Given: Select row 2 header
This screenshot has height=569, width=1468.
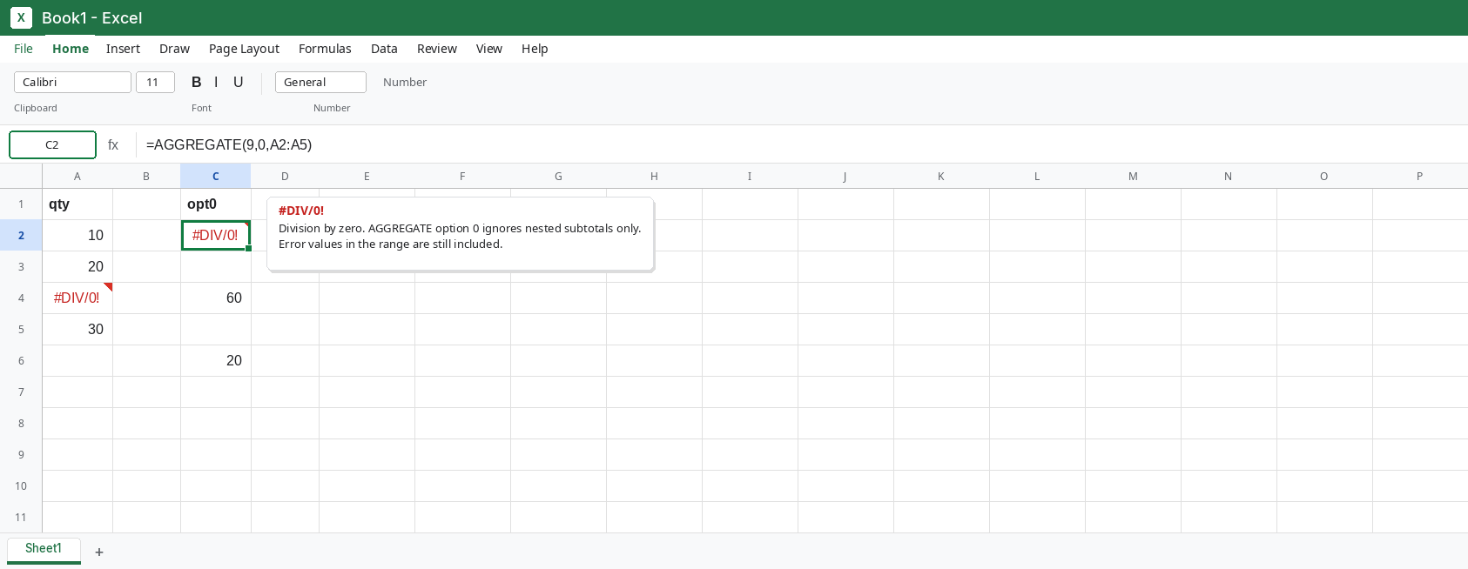Looking at the screenshot, I should pyautogui.click(x=21, y=236).
